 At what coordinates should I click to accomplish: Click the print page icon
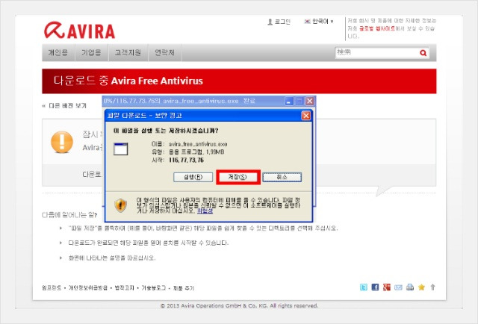[410, 287]
